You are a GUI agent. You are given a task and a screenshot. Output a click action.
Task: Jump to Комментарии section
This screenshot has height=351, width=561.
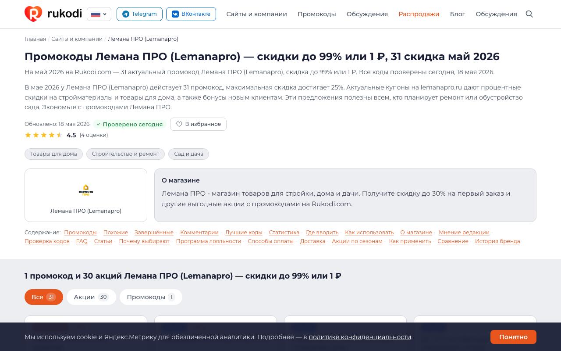(x=199, y=233)
